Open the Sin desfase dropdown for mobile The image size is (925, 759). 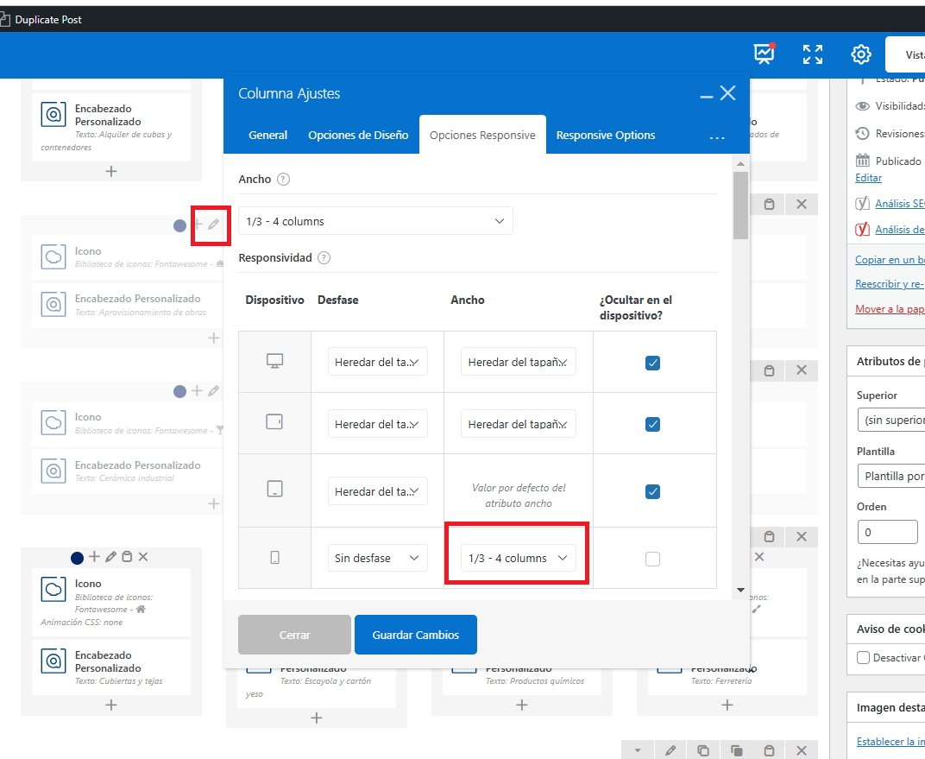pyautogui.click(x=378, y=559)
